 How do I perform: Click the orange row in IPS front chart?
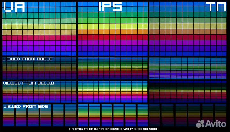(112, 32)
